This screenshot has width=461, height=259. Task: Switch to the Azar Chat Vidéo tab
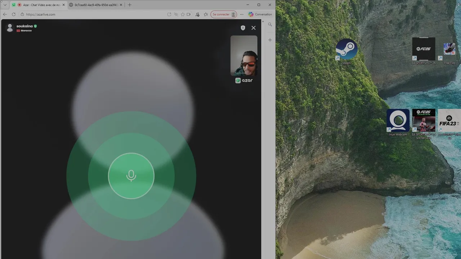(39, 5)
